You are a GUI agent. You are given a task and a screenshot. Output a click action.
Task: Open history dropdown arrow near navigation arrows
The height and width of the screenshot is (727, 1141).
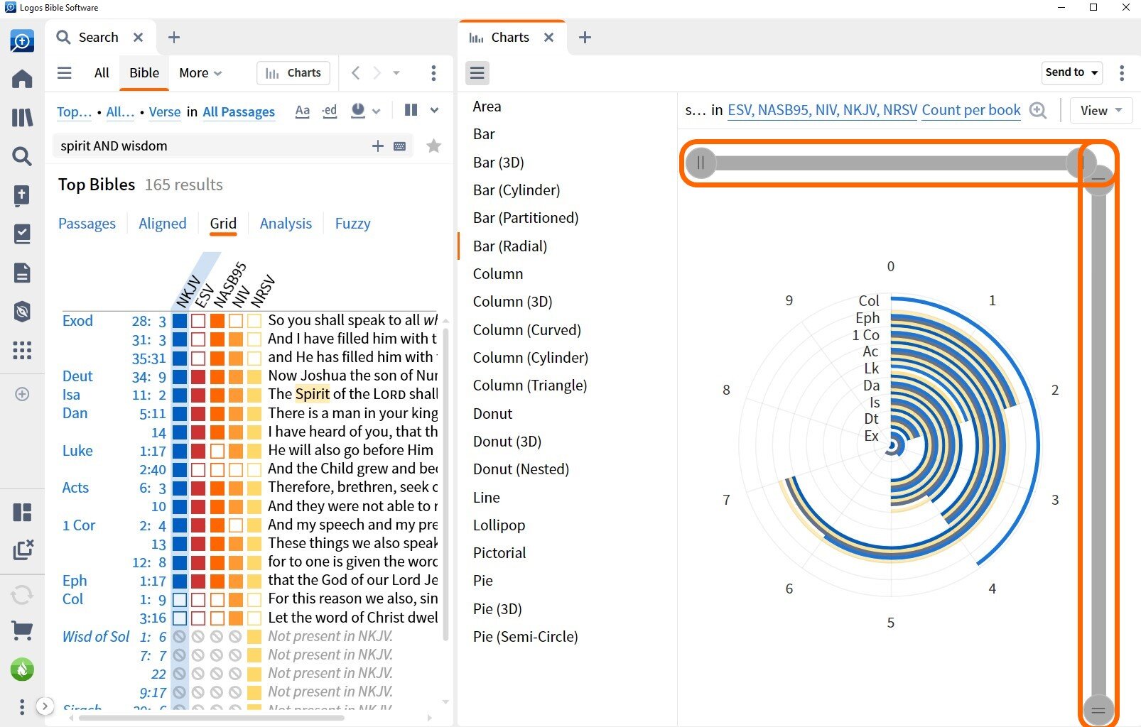(396, 72)
